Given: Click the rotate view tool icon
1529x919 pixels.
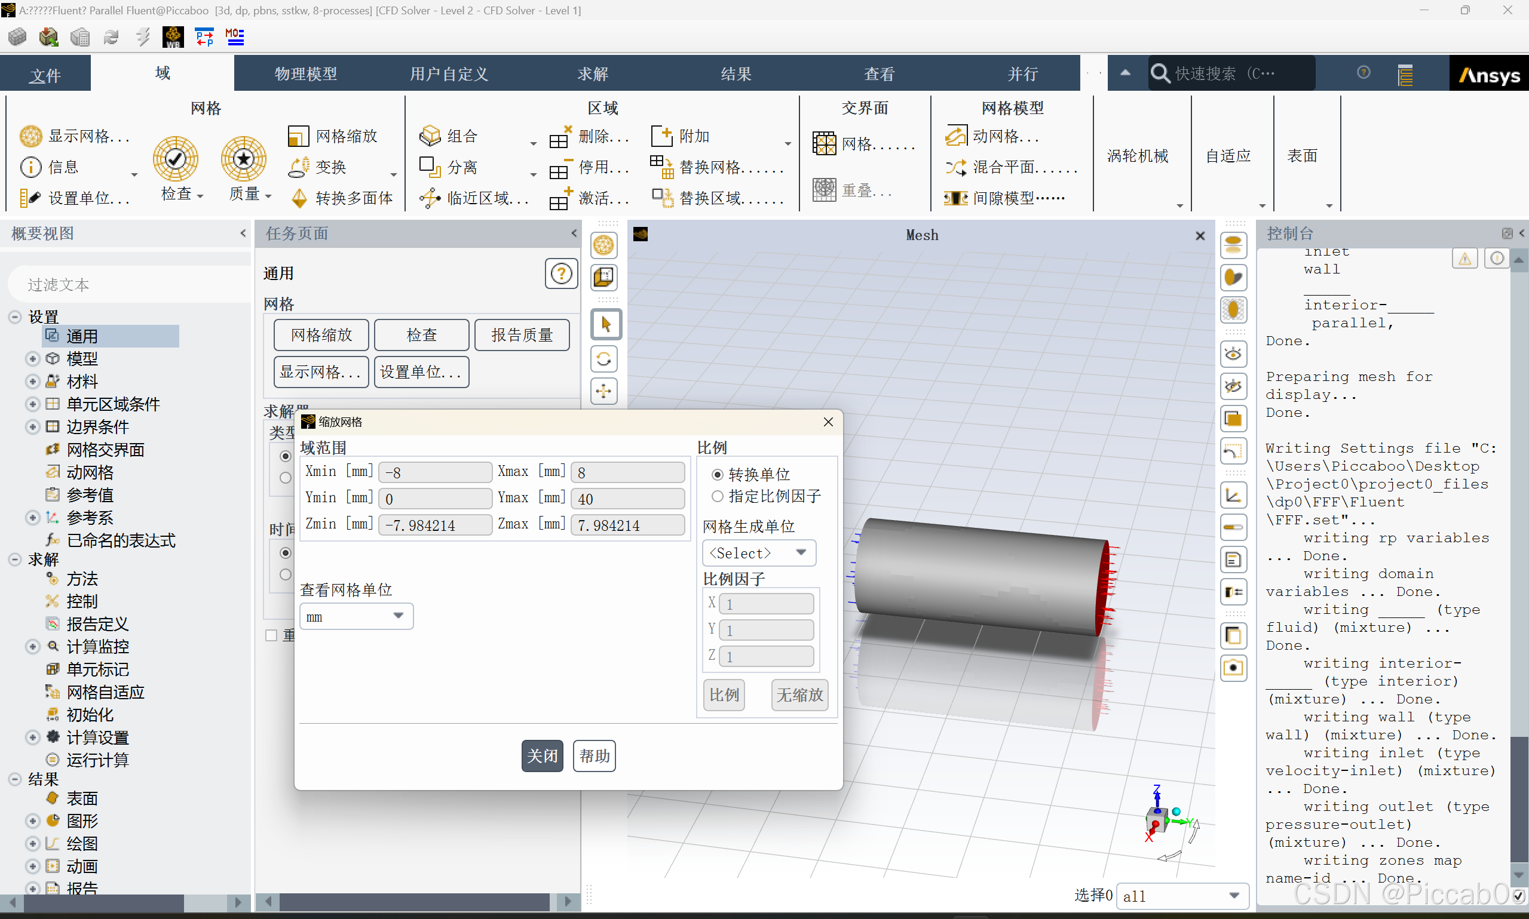Looking at the screenshot, I should [x=604, y=358].
